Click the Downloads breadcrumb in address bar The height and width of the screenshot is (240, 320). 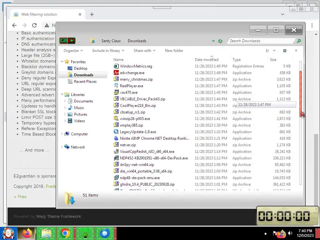pyautogui.click(x=137, y=41)
